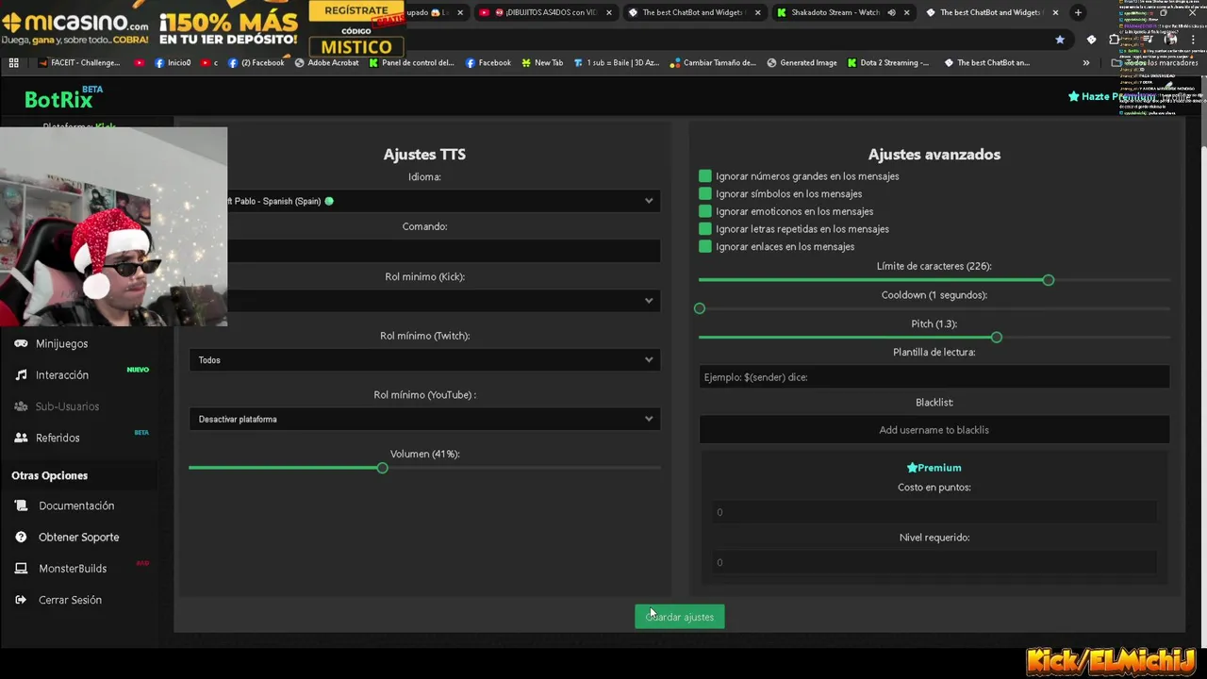This screenshot has height=679, width=1207.
Task: Click the Sub-Usuarios group icon
Action: (x=21, y=406)
